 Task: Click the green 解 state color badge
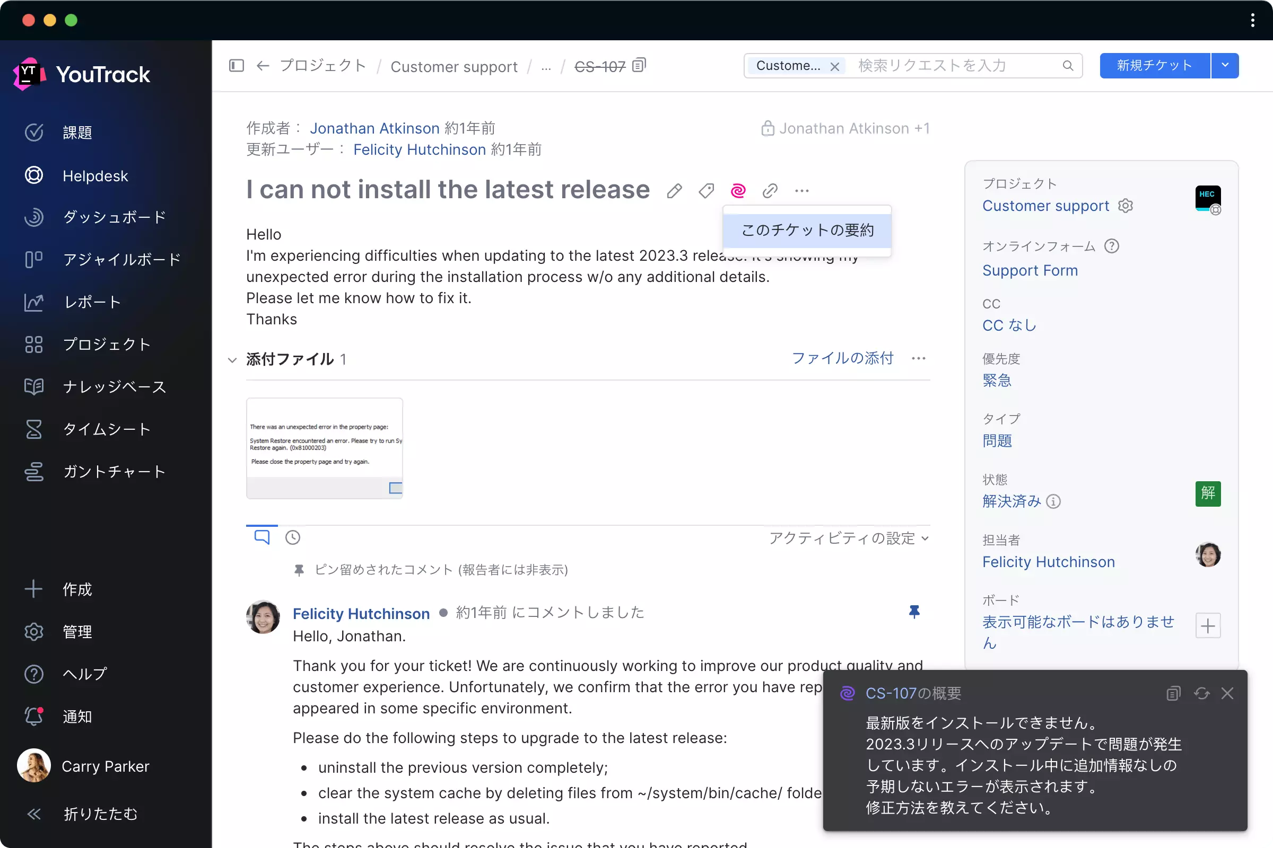[x=1208, y=493]
